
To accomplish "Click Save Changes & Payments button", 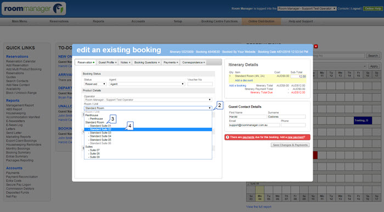I will [290, 145].
